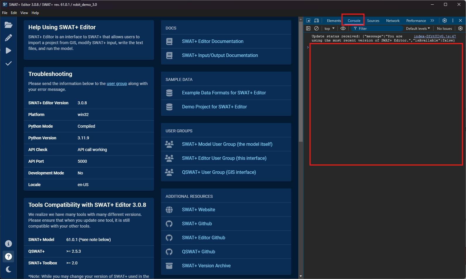Open the top context dropdown
466x279 pixels.
point(329,28)
